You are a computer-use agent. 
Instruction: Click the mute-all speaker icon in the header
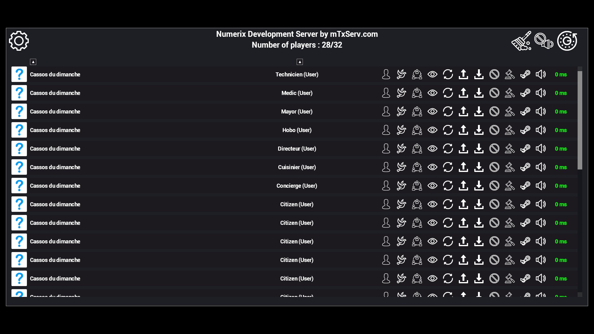click(544, 41)
